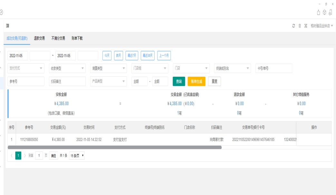Click the share/export icon at top right
This screenshot has height=195, width=336.
[x=319, y=12]
